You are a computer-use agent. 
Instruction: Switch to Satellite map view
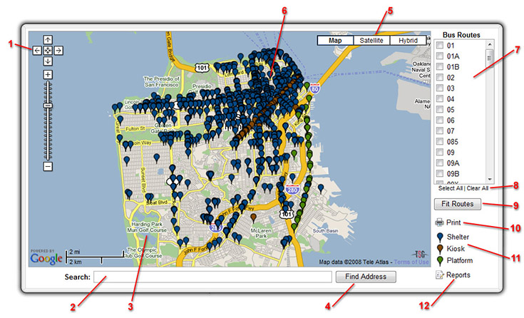[371, 41]
